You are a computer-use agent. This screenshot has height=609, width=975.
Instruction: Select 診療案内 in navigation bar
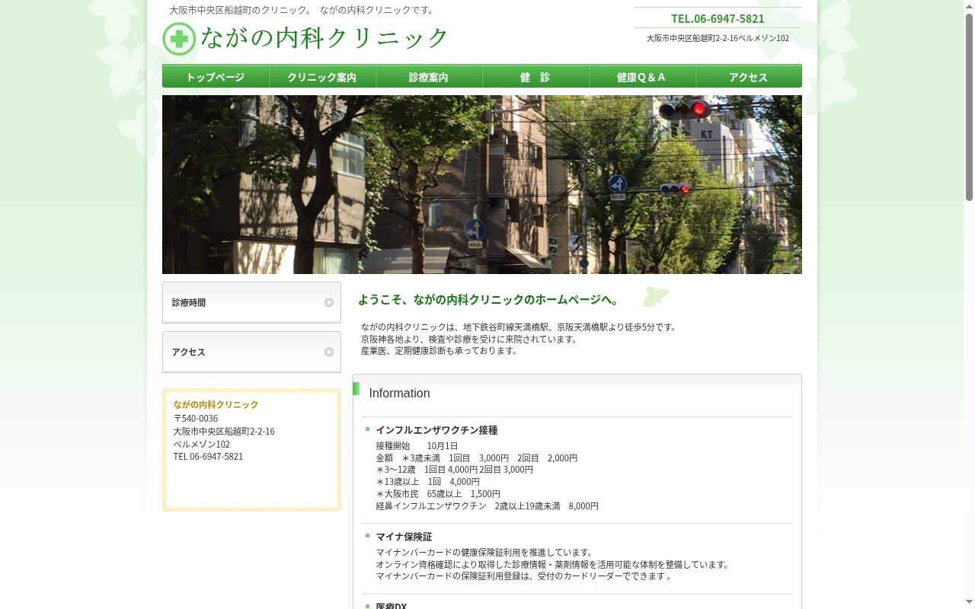click(429, 76)
